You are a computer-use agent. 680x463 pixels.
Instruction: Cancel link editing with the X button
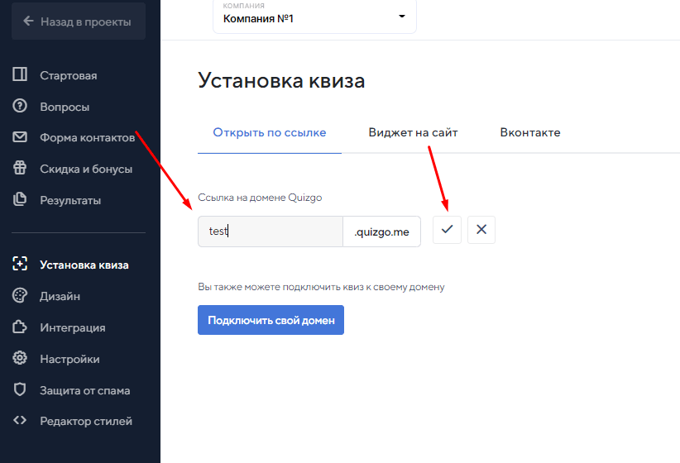pos(481,230)
